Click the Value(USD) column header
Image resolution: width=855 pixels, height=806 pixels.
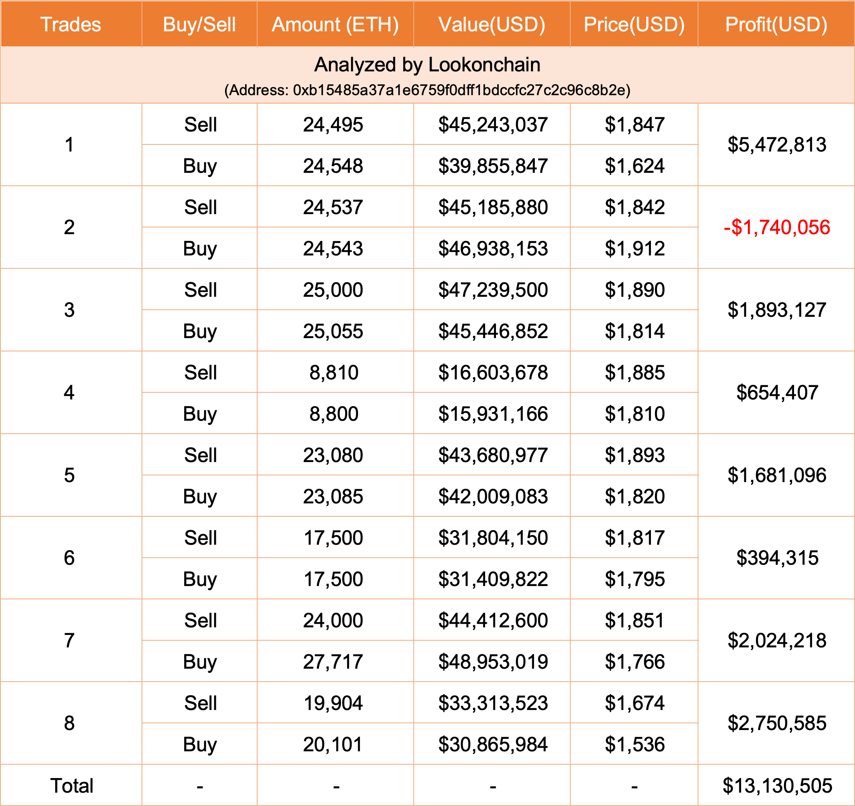(x=491, y=24)
